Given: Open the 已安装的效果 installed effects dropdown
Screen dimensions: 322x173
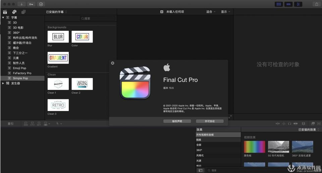Looking at the screenshot, I should (x=309, y=129).
